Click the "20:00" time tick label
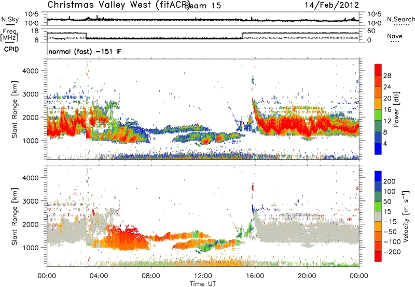 [307, 276]
